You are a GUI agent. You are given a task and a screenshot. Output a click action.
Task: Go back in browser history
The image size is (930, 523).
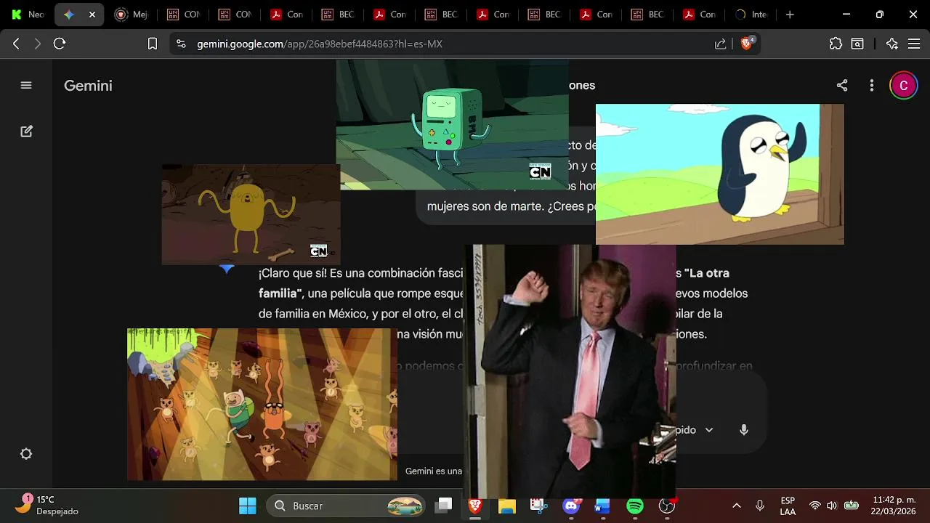16,44
